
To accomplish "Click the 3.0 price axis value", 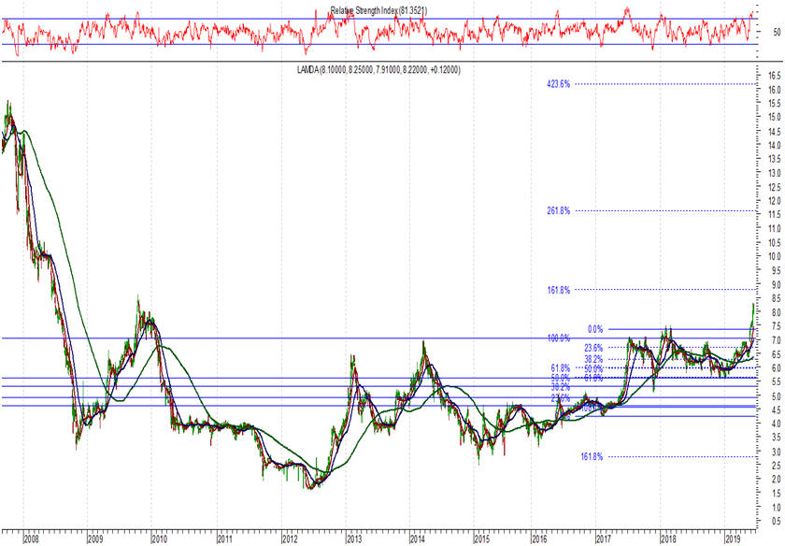I will pos(776,452).
